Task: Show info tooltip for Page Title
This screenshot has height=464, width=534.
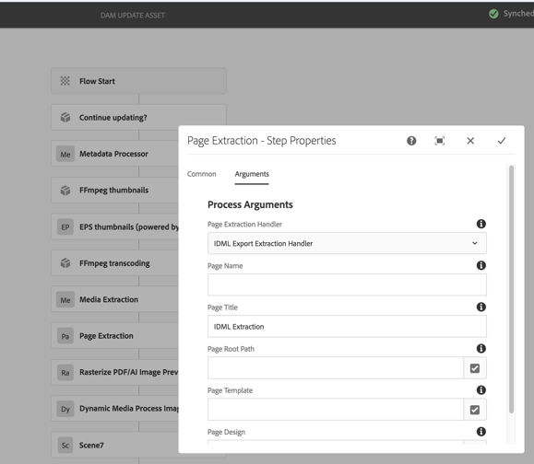Action: click(481, 307)
